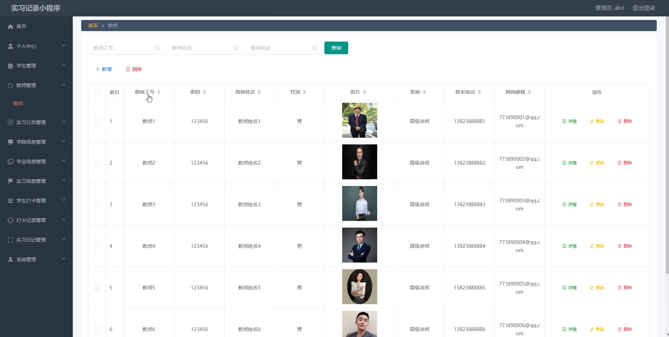669x337 pixels.
Task: Sort table by 教师邮箱 column arrows
Action: 529,92
